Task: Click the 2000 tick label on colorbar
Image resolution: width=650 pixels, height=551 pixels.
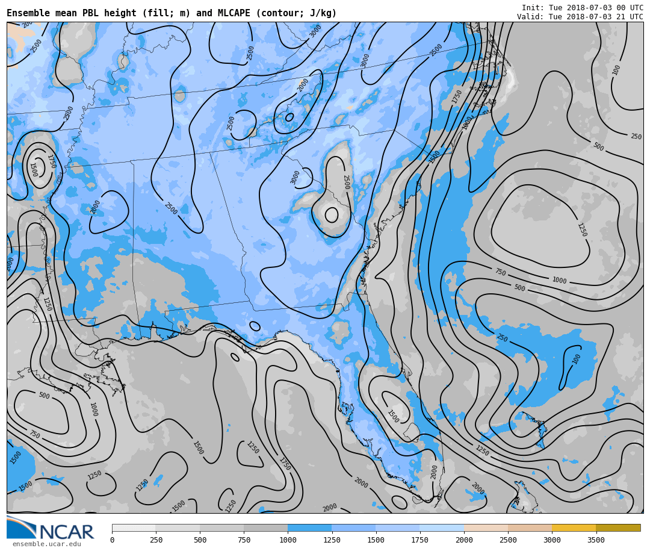Action: 464,540
